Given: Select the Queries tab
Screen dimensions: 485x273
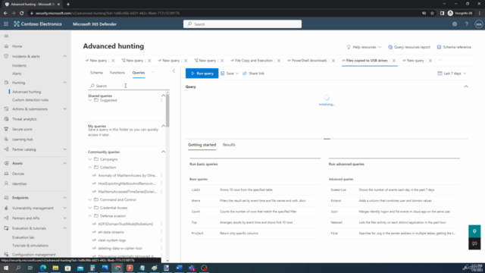Looking at the screenshot, I should tap(139, 73).
